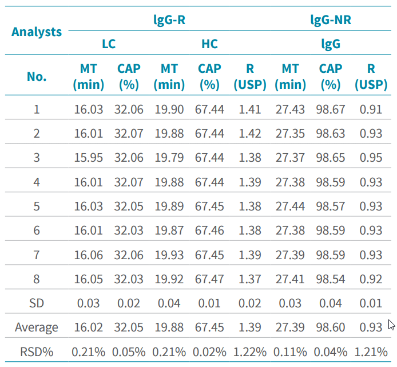Select the 98.67 CAP cell
Image resolution: width=397 pixels, height=367 pixels.
click(x=331, y=109)
